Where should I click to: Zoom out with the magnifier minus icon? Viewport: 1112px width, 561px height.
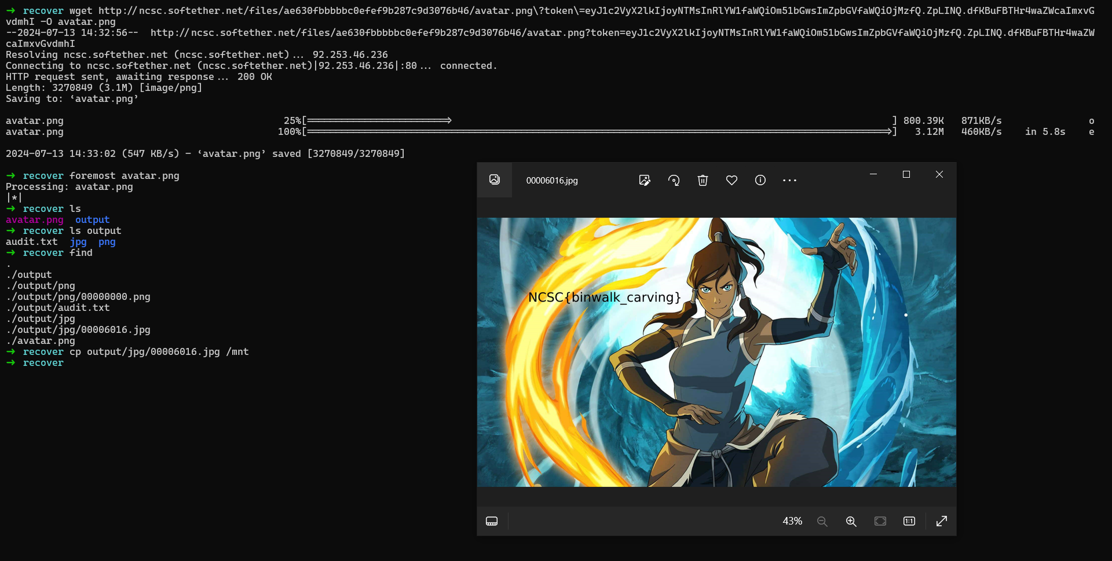[x=822, y=522]
